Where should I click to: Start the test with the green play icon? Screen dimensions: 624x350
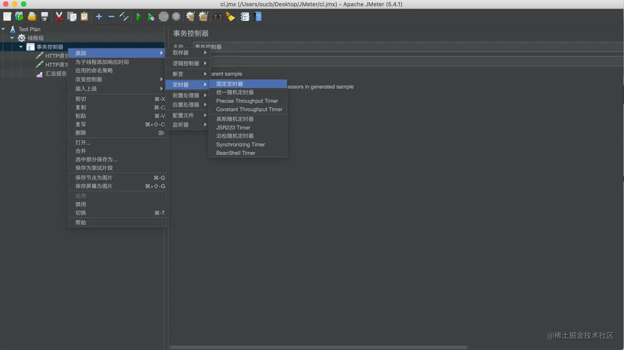(x=139, y=16)
